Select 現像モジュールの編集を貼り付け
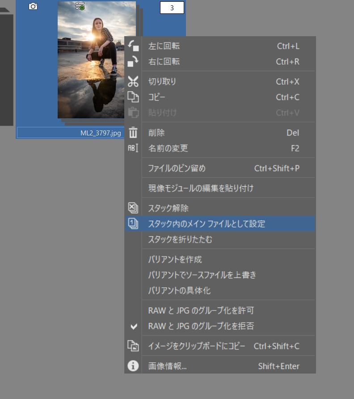 point(220,188)
